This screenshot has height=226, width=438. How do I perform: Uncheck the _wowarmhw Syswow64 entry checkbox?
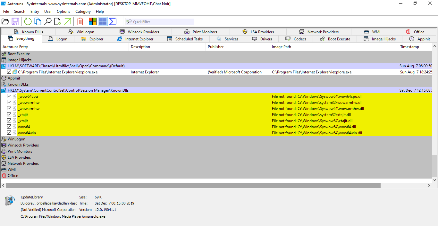click(9, 109)
